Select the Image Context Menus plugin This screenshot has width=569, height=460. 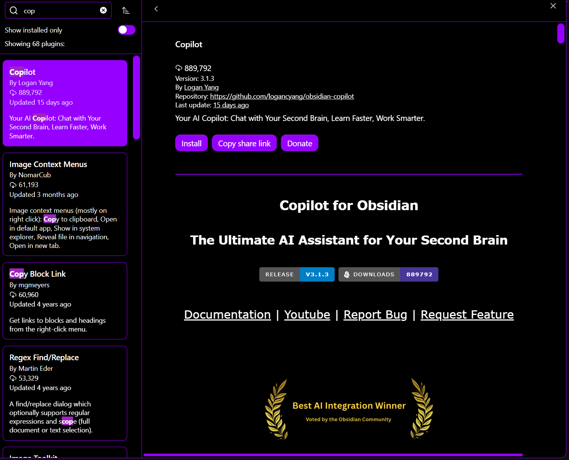65,204
